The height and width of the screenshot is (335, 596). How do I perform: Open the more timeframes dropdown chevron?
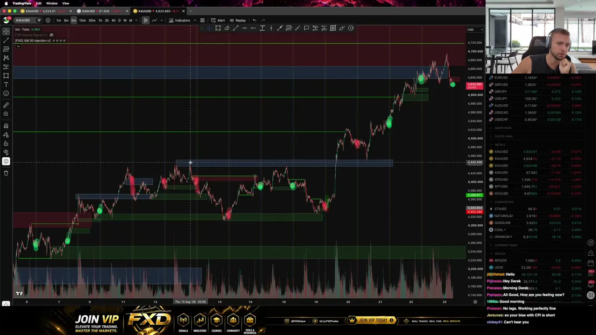click(136, 20)
